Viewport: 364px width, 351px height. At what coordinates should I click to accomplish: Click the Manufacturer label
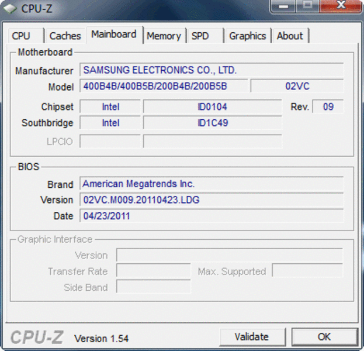pyautogui.click(x=44, y=71)
